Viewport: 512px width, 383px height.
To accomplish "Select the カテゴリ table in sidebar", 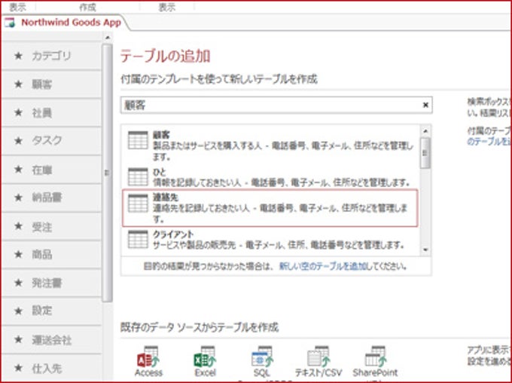I will (51, 56).
